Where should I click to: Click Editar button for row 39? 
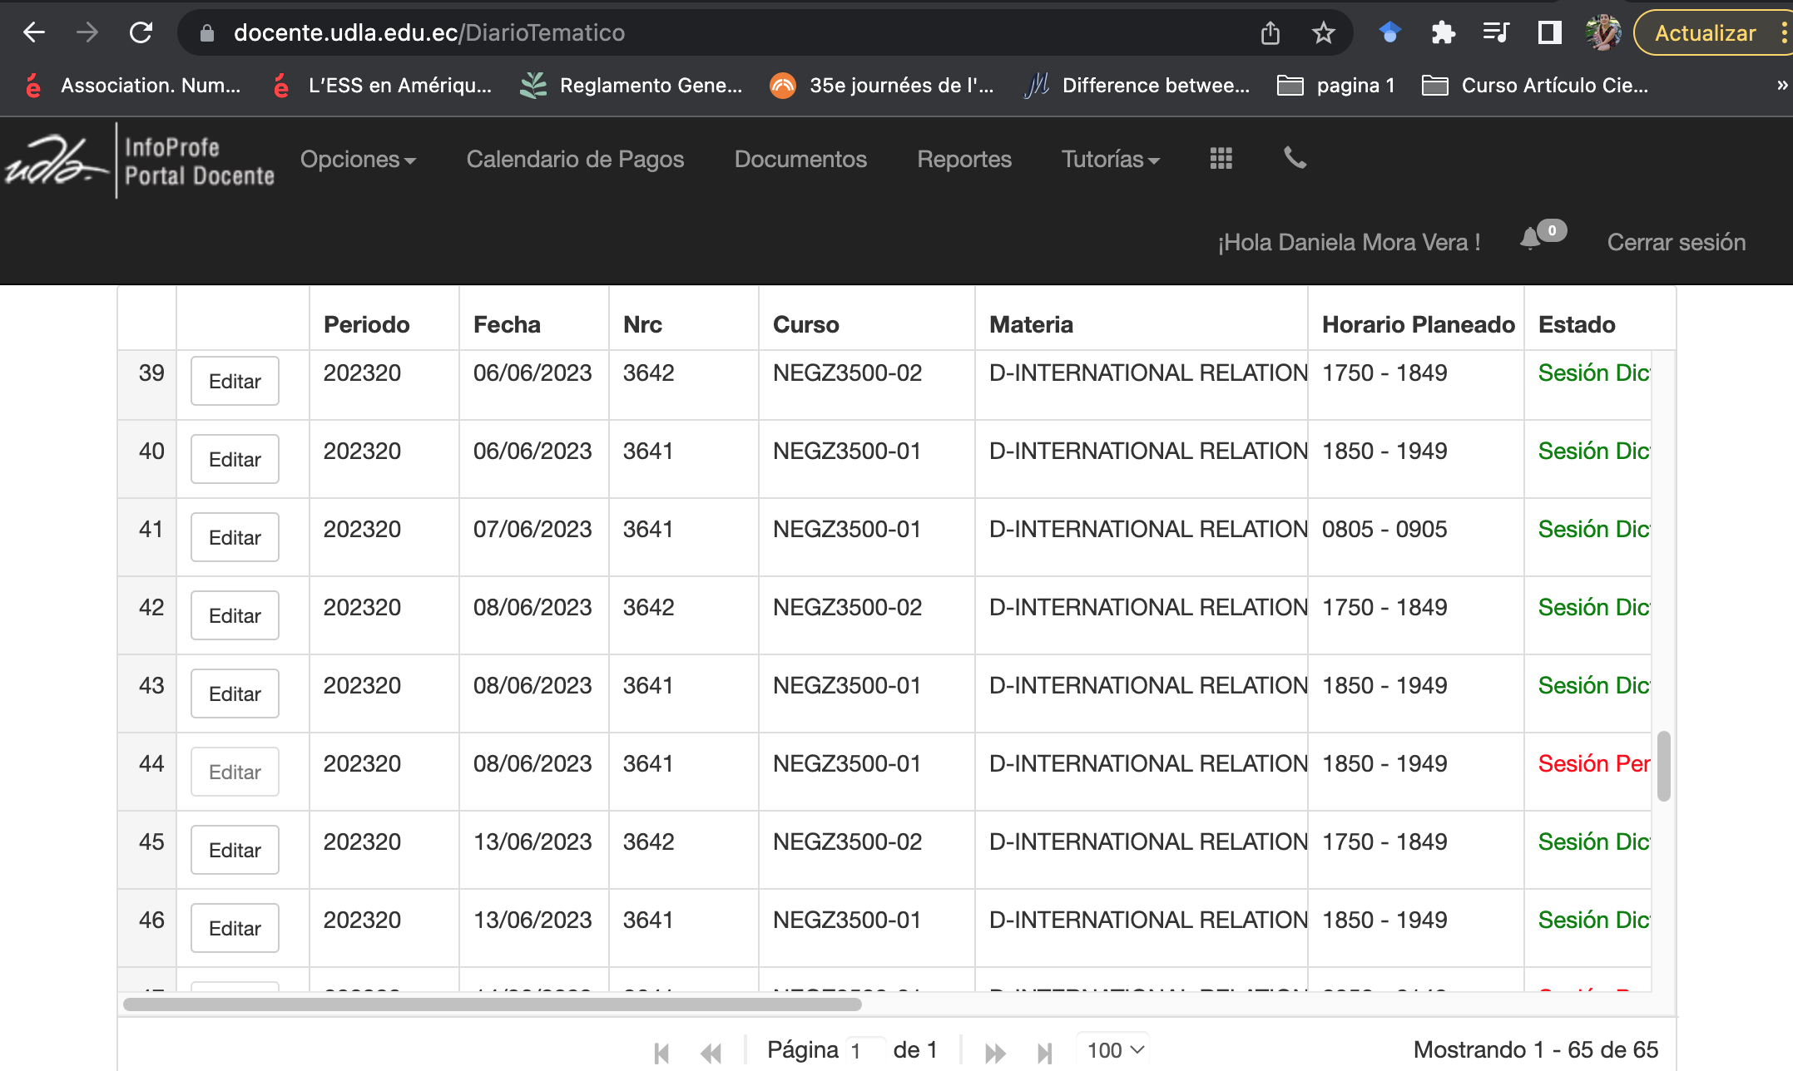click(235, 382)
